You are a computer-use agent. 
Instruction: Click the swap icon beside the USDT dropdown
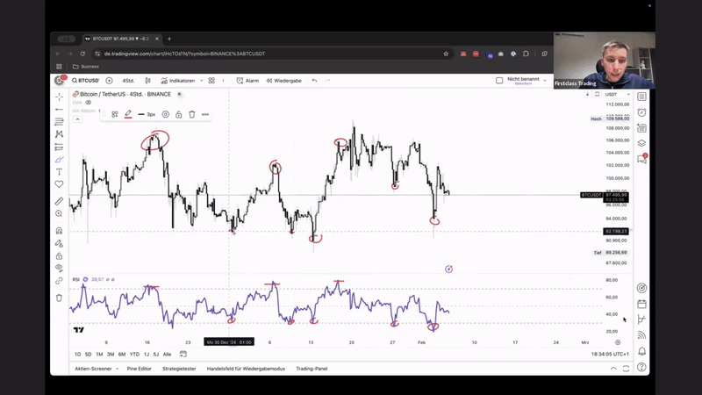click(x=598, y=95)
